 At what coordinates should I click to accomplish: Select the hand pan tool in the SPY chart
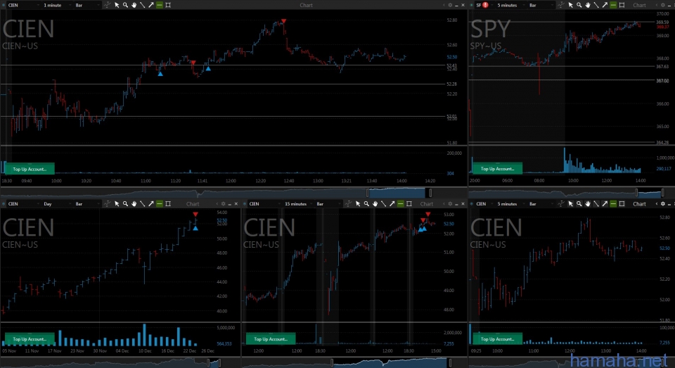click(588, 5)
